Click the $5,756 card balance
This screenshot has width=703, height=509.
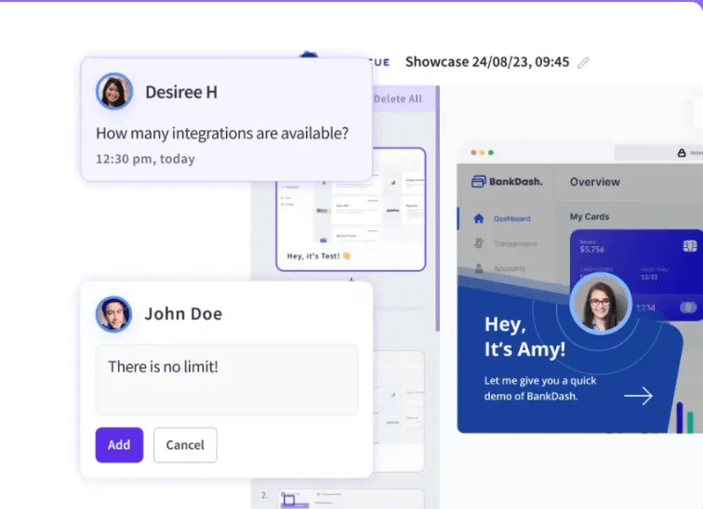click(x=591, y=249)
